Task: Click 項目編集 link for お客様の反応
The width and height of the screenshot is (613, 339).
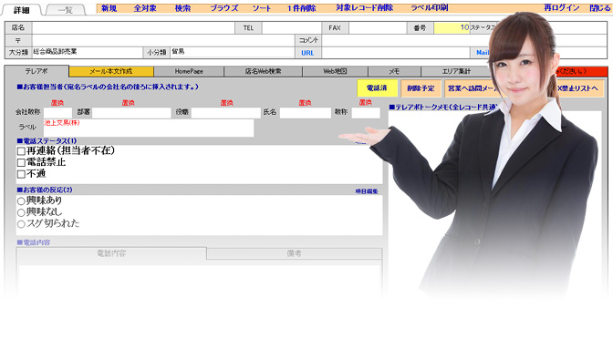Action: [x=367, y=191]
